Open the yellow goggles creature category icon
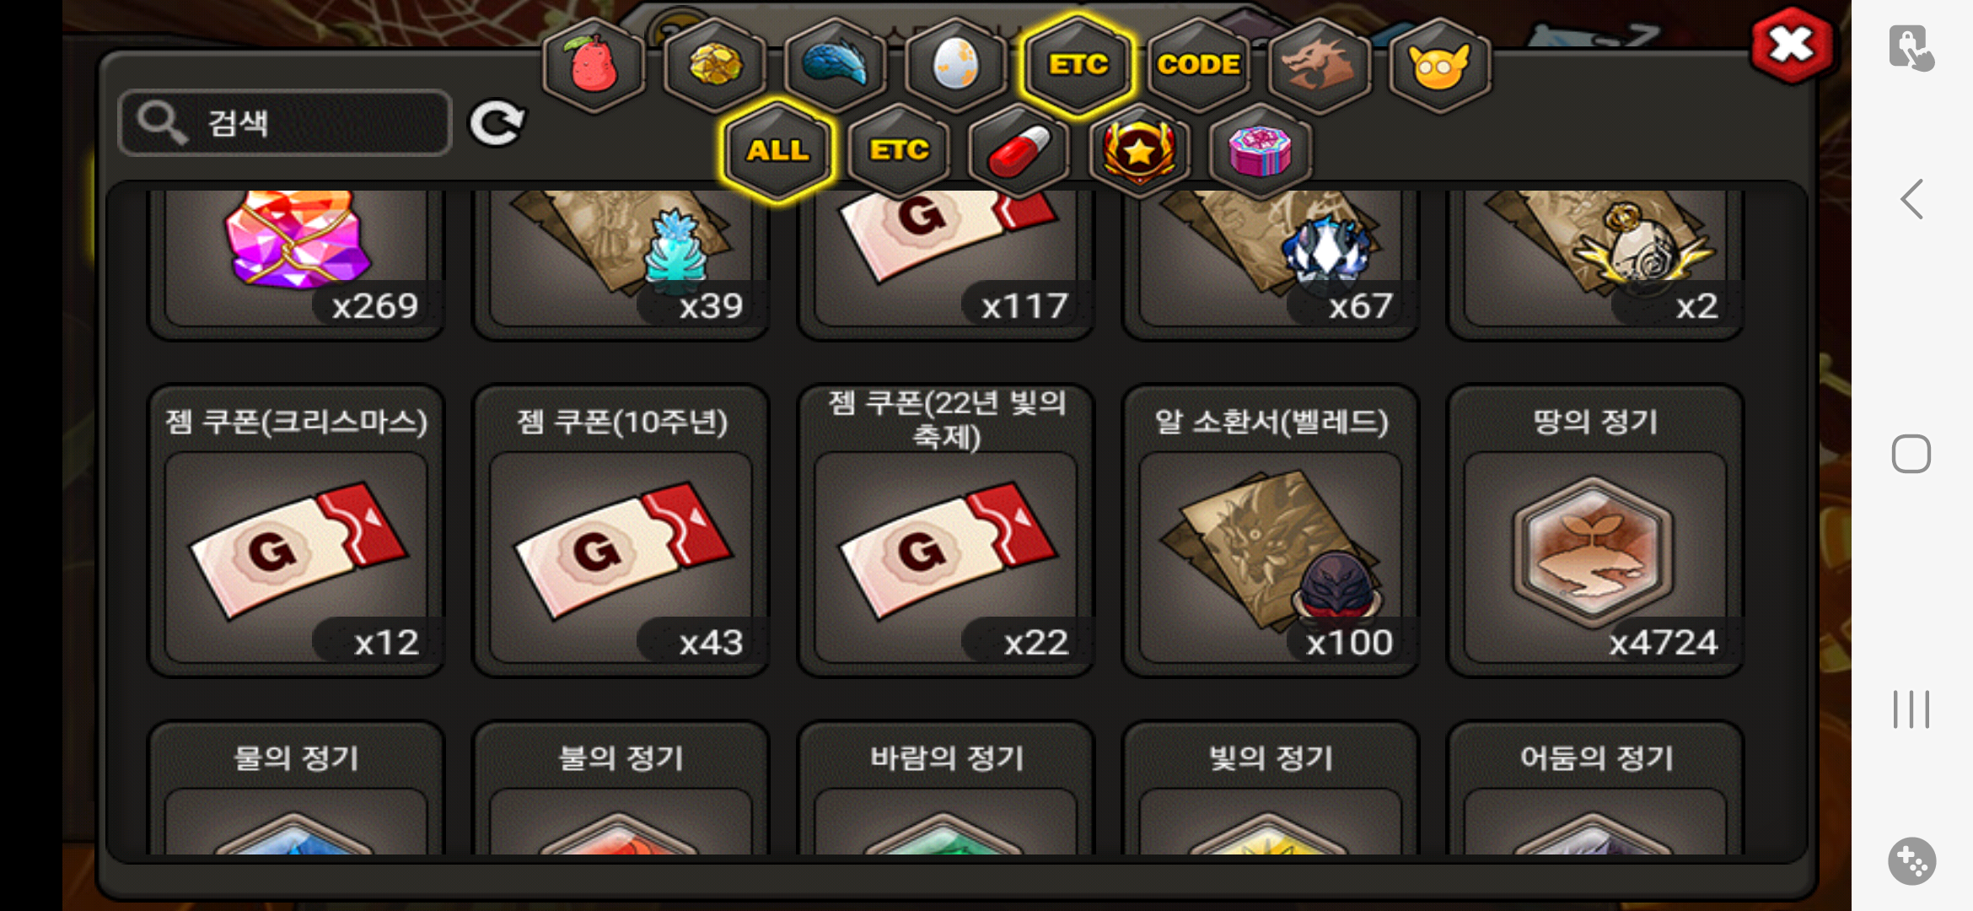This screenshot has height=911, width=1973. [x=1439, y=65]
